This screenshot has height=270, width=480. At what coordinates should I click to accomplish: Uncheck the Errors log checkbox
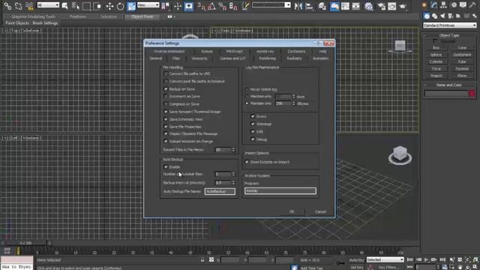[253, 116]
